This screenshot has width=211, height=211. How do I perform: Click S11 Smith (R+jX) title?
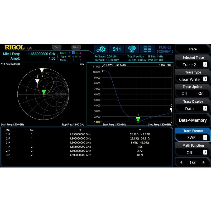10,64
